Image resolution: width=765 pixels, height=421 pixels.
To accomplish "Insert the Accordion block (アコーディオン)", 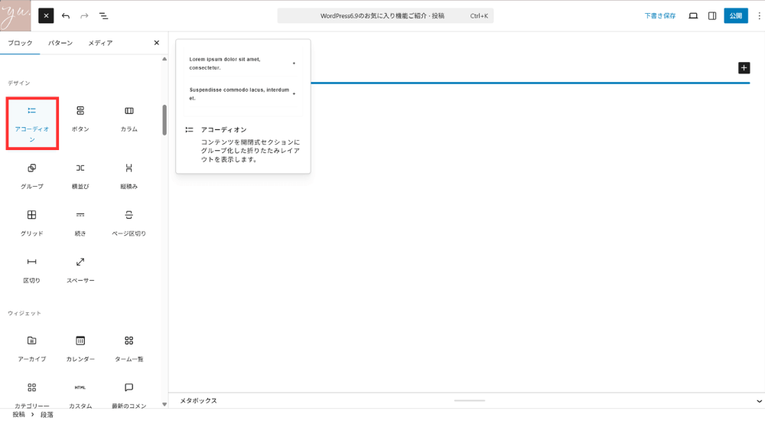I will click(32, 122).
